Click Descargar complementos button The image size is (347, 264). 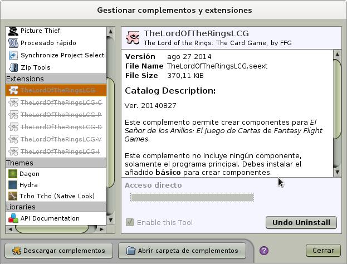point(58,251)
